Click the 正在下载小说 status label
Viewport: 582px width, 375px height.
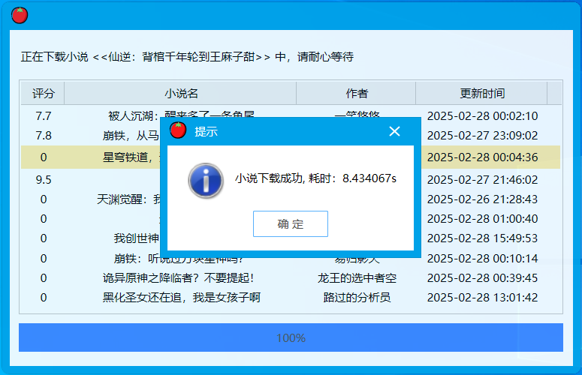(x=187, y=57)
